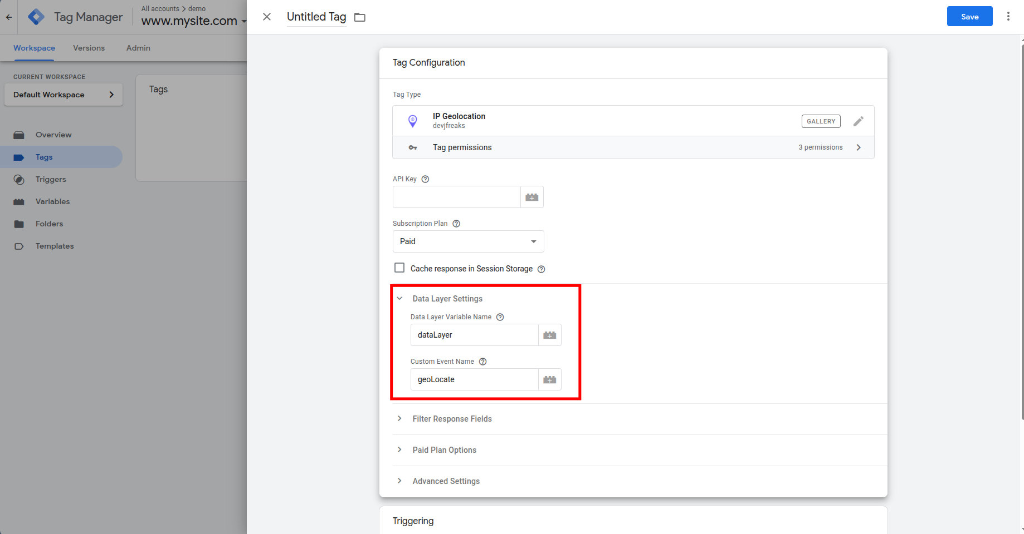This screenshot has width=1024, height=534.
Task: Click the blue Save button
Action: 969,17
